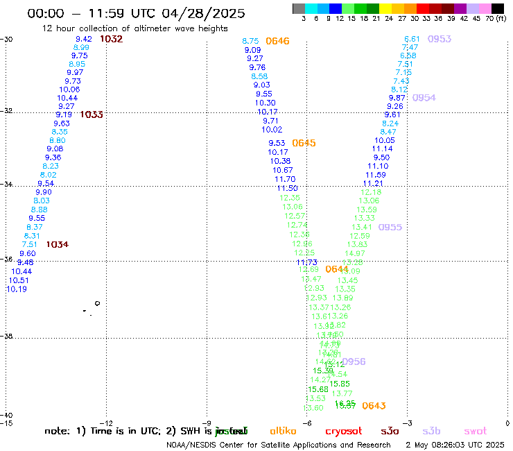Select the 8.75 value next to 0646
Image resolution: width=513 pixels, height=451 pixels.
tap(250, 41)
